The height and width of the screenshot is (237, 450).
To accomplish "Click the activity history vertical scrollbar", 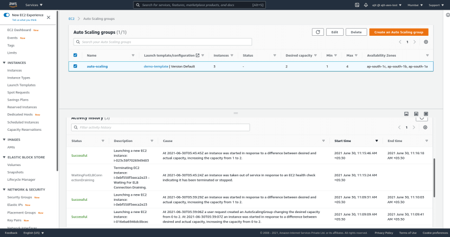I will 434,178.
